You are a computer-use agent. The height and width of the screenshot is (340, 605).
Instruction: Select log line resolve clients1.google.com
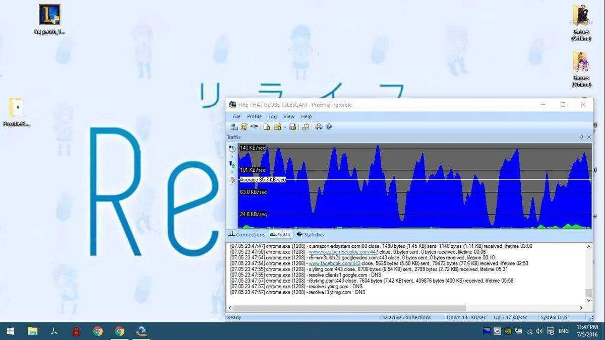pos(306,275)
